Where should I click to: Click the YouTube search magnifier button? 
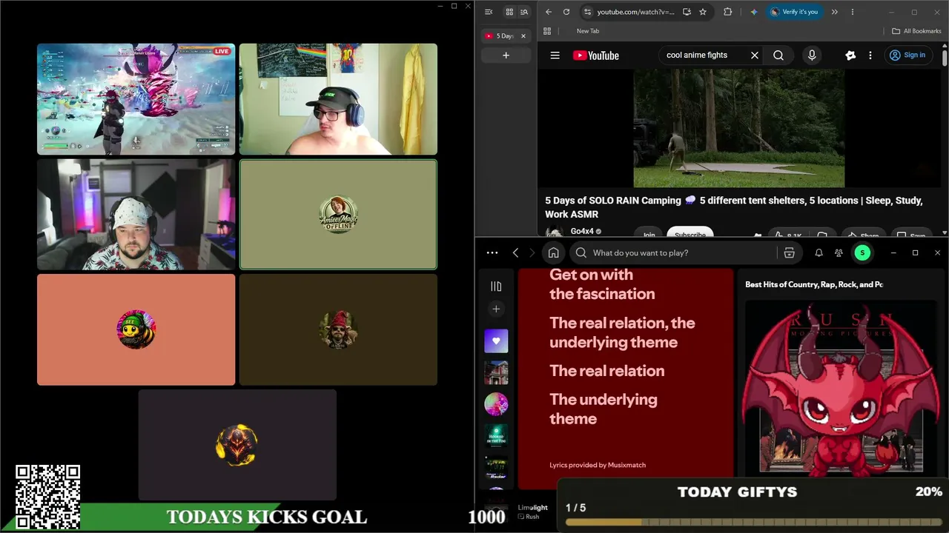coord(778,56)
